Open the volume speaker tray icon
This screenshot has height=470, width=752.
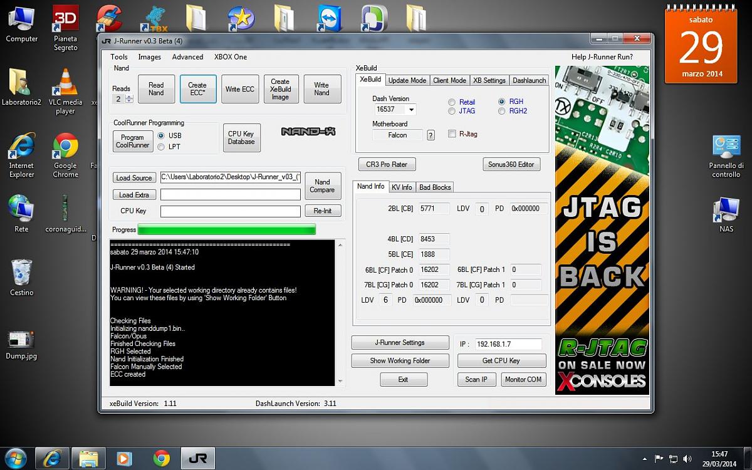687,459
